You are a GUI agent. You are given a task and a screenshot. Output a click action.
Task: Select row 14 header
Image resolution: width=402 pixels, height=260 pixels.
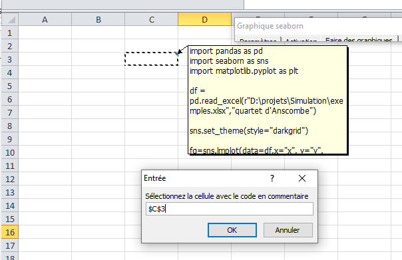point(10,206)
